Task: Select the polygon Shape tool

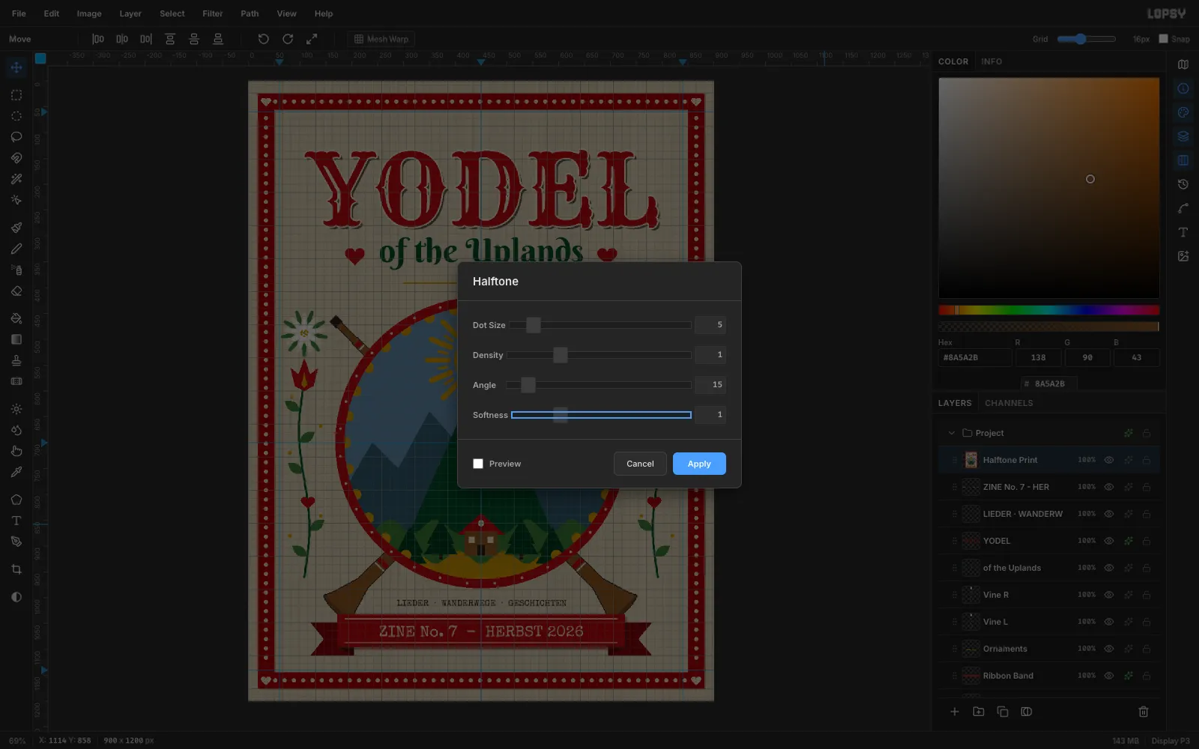Action: pyautogui.click(x=16, y=500)
